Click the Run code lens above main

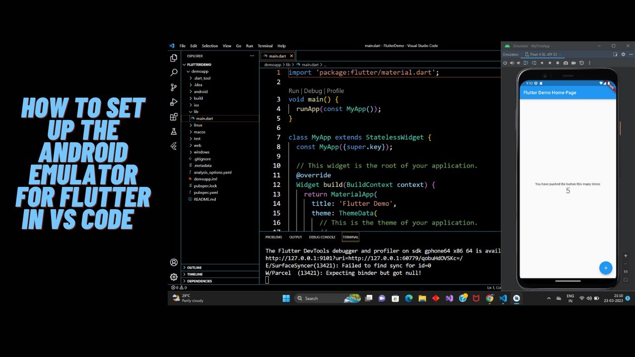294,91
